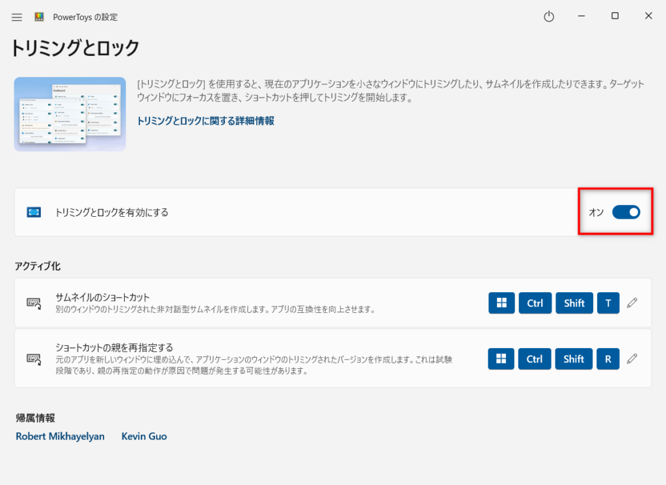666x485 pixels.
Task: Click Windows key of thumbnail shortcut
Action: 501,303
